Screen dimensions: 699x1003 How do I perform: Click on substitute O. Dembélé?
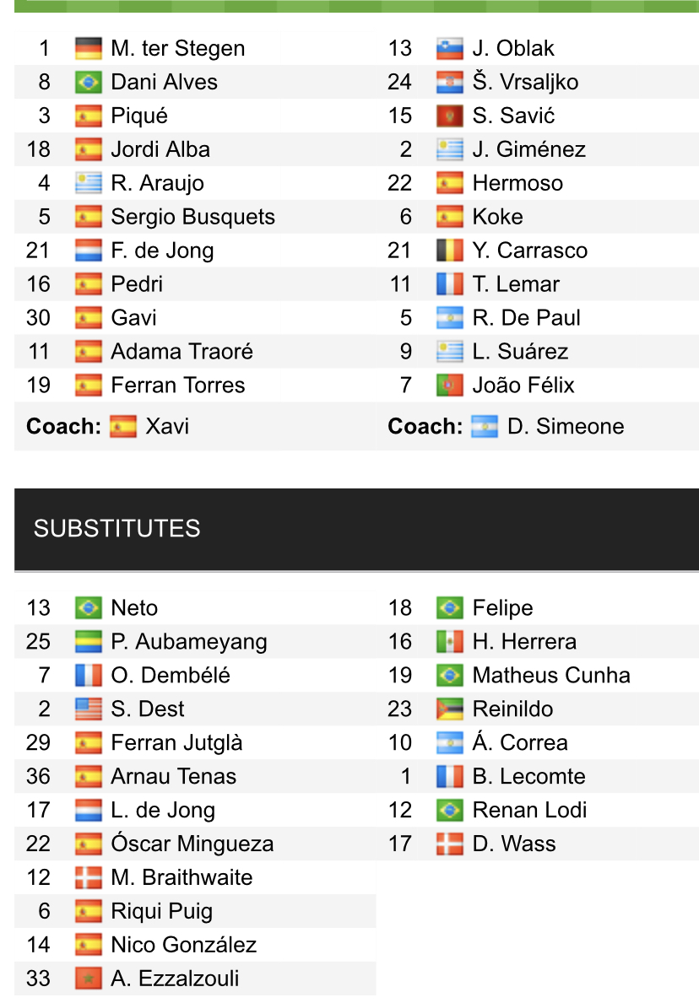click(x=170, y=676)
